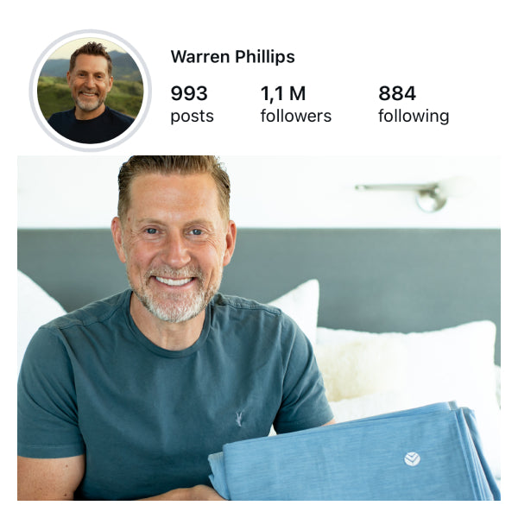The height and width of the screenshot is (518, 518).
Task: Open the circular profile picture
Action: click(90, 91)
